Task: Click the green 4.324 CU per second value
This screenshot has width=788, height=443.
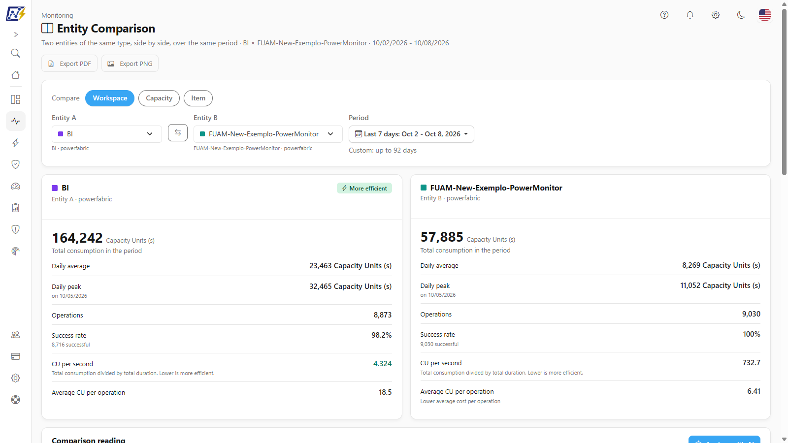Action: point(382,364)
